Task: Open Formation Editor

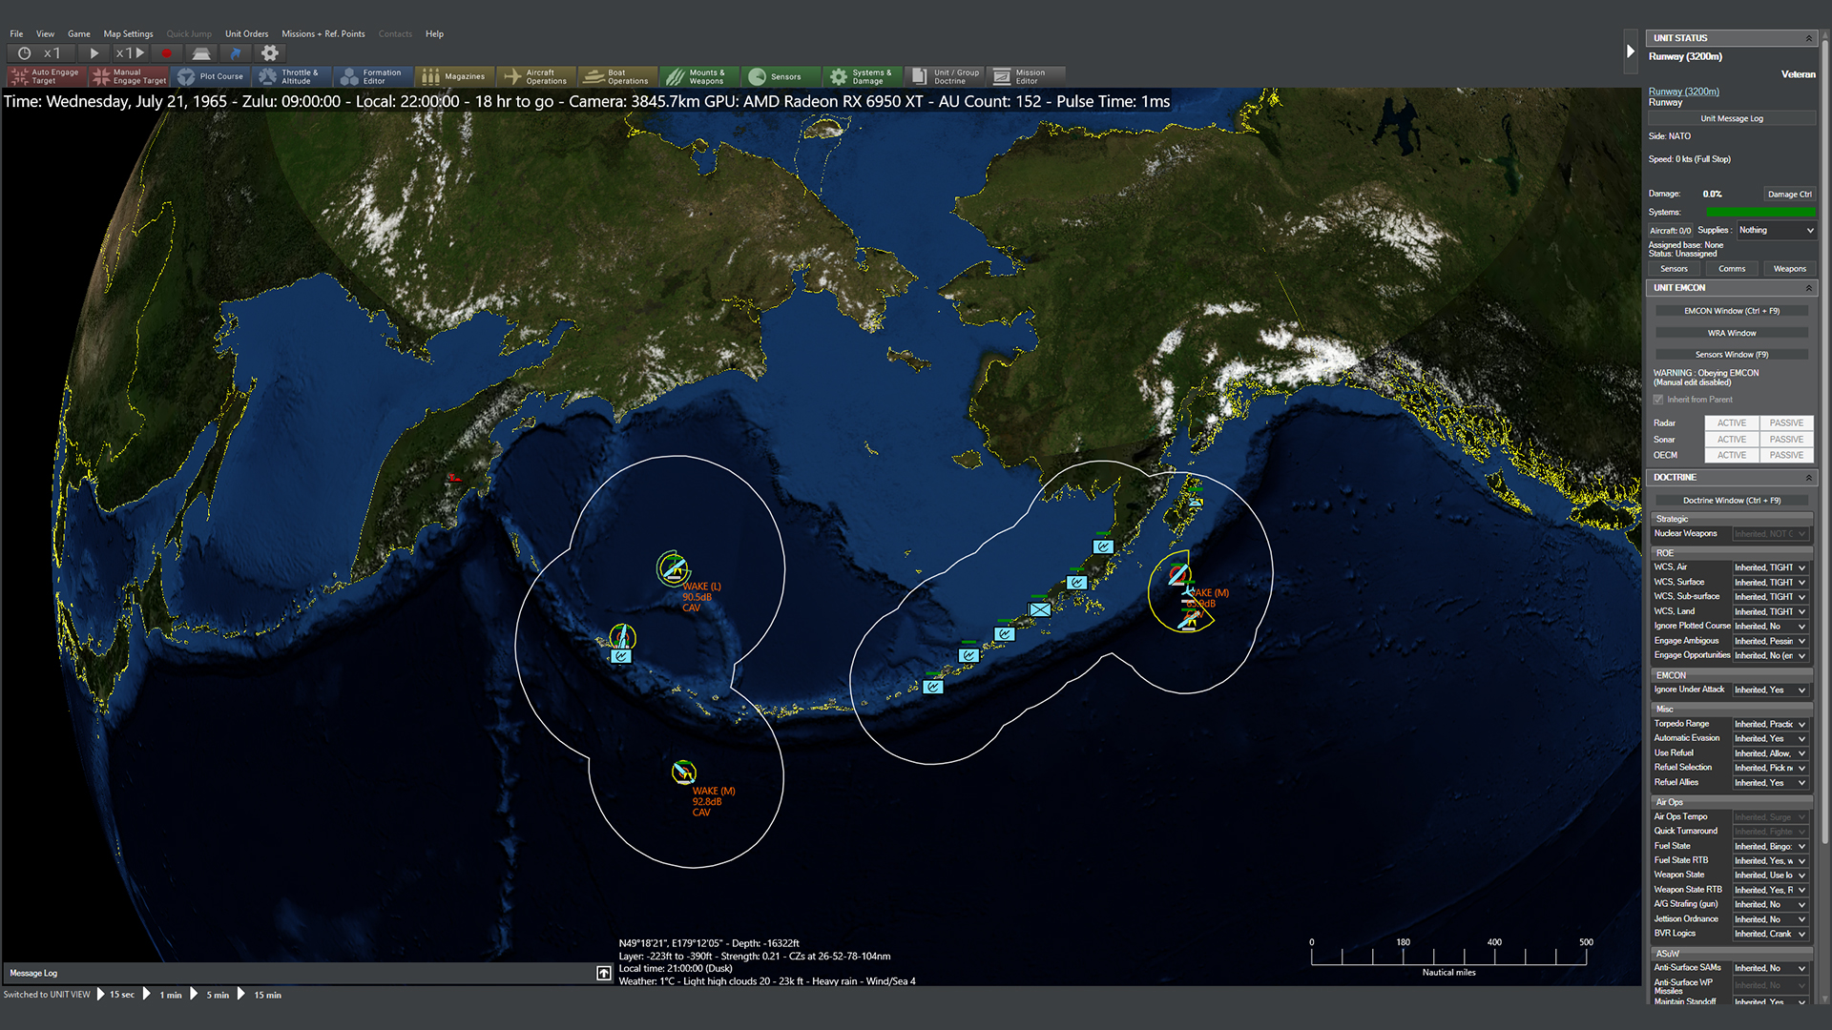Action: coord(373,76)
